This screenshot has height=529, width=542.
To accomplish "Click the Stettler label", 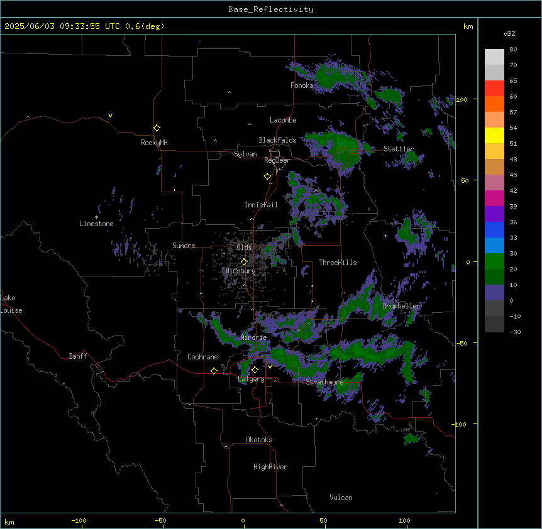I will pos(399,149).
